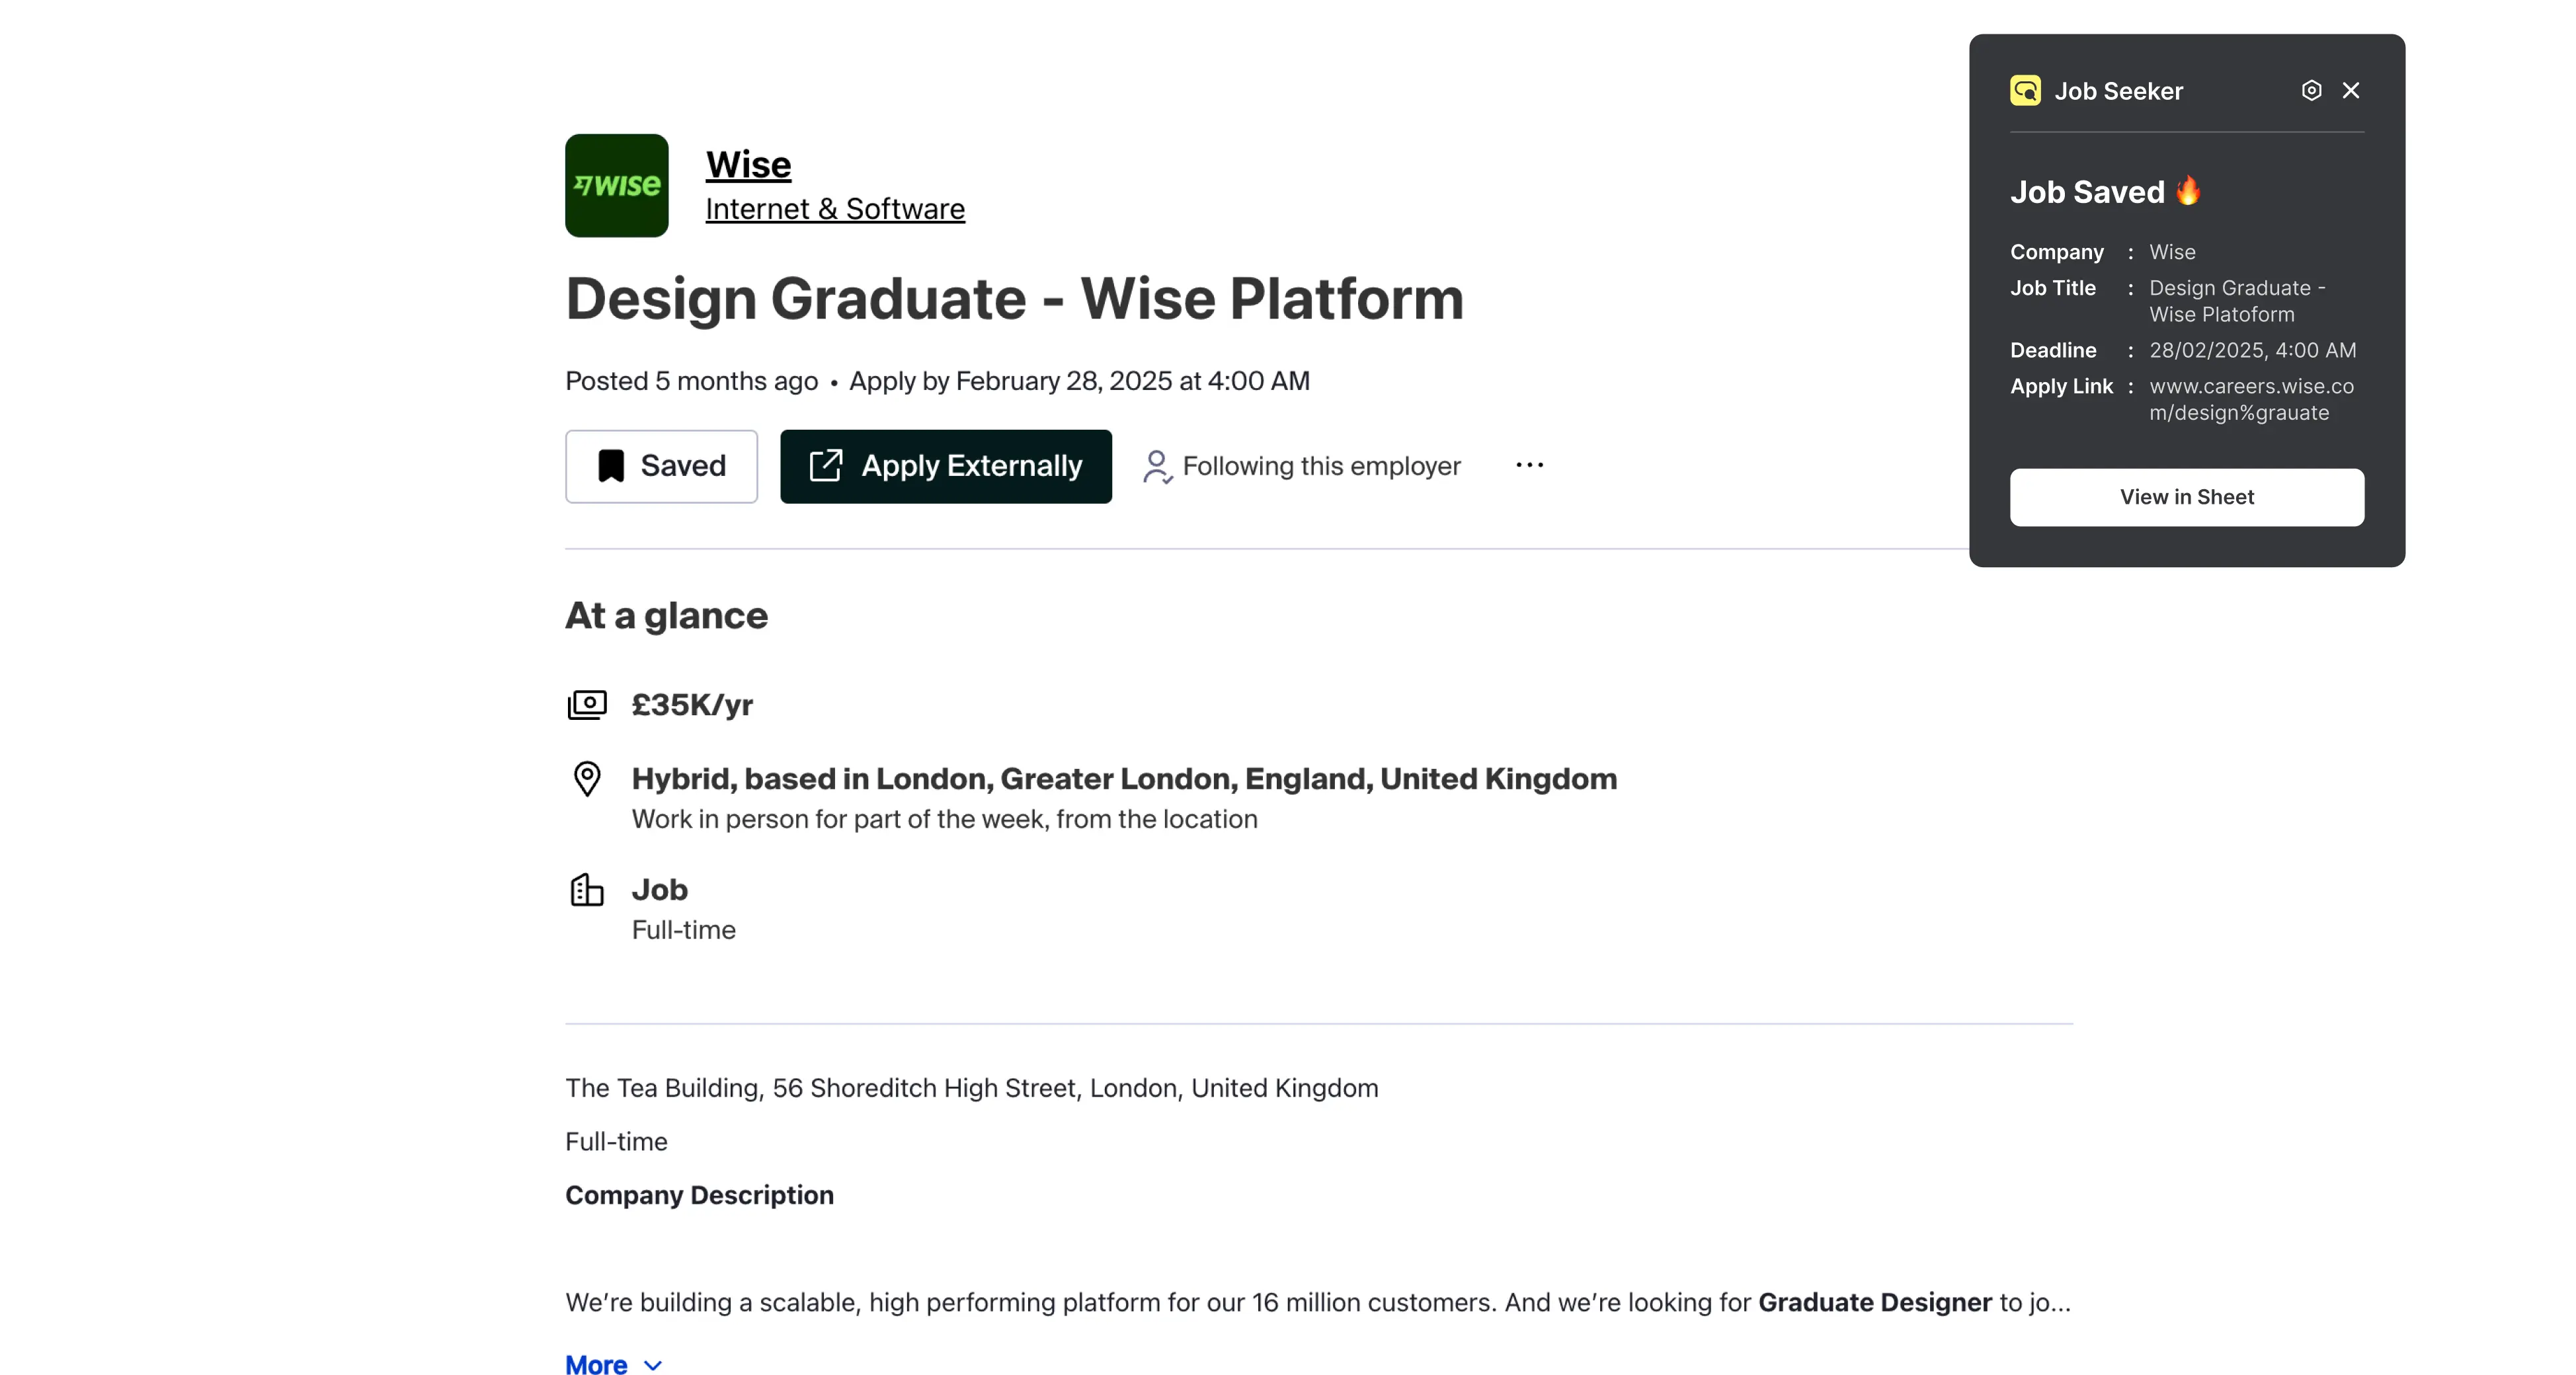2576x1375 pixels.
Task: Click the £35K/yr salary text
Action: pyautogui.click(x=692, y=705)
